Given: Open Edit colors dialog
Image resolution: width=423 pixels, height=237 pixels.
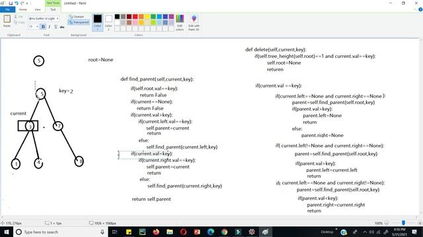Looking at the screenshot, I should point(180,22).
